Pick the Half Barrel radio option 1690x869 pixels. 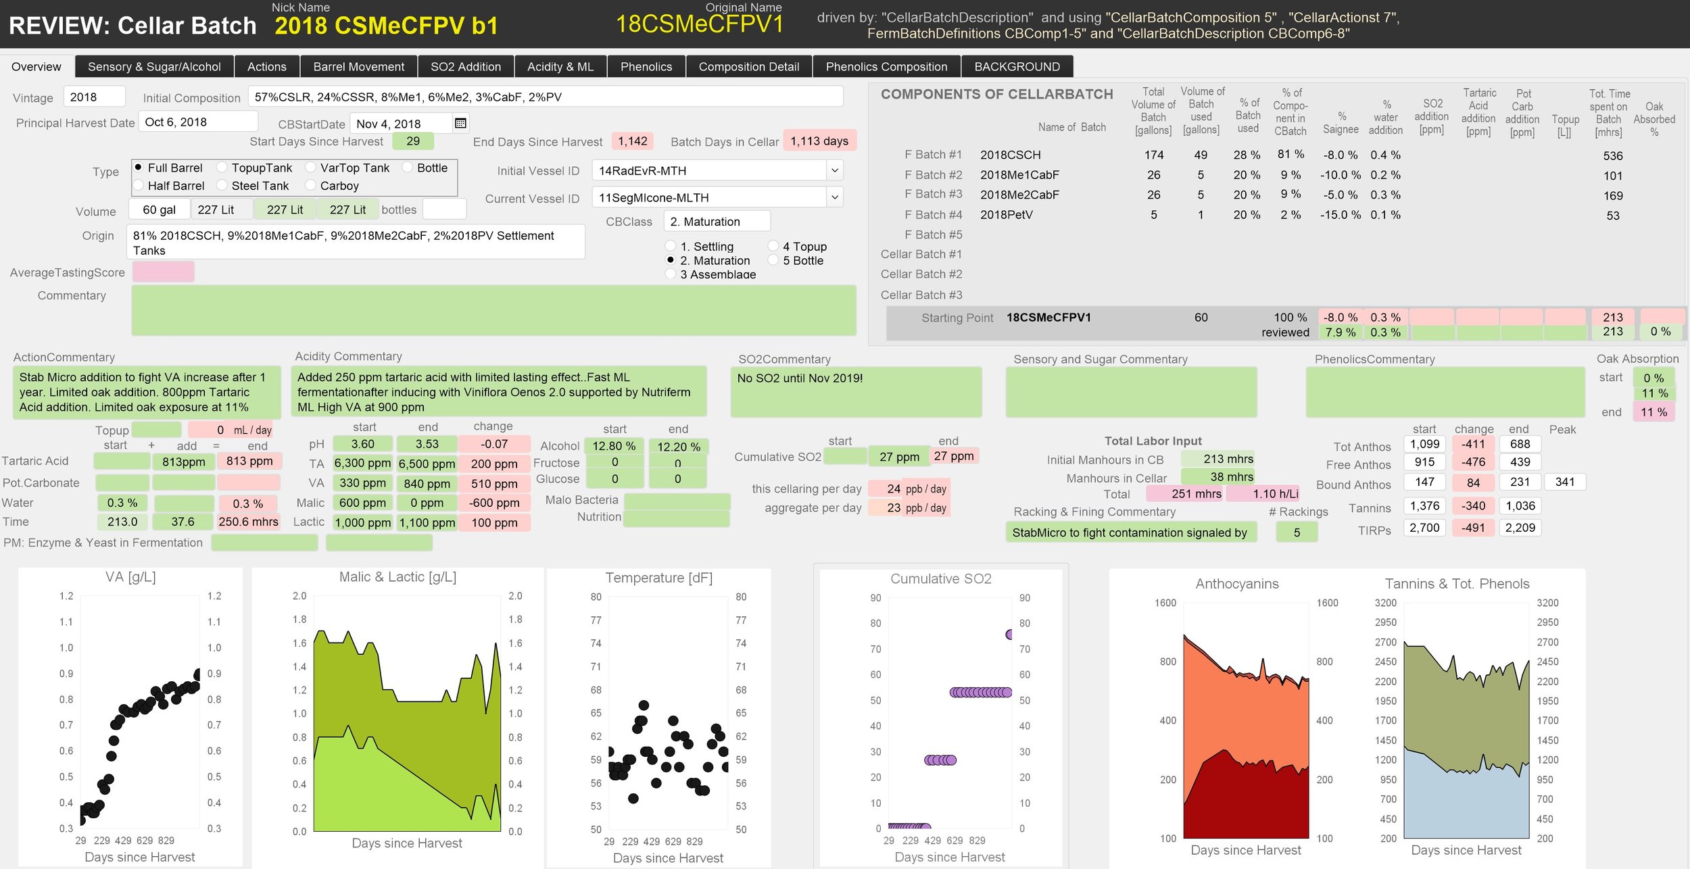[x=138, y=185]
